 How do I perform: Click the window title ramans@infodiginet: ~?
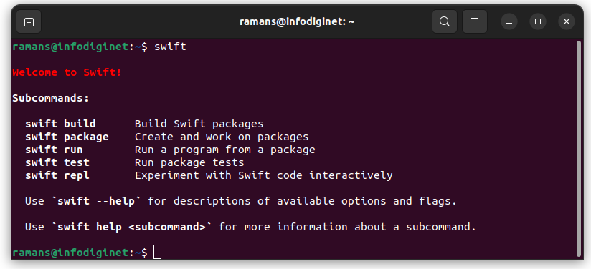coord(297,22)
